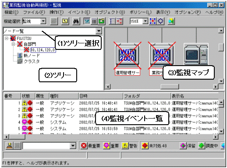Select the 10.124.120.0 tree node

pyautogui.click(x=43, y=50)
